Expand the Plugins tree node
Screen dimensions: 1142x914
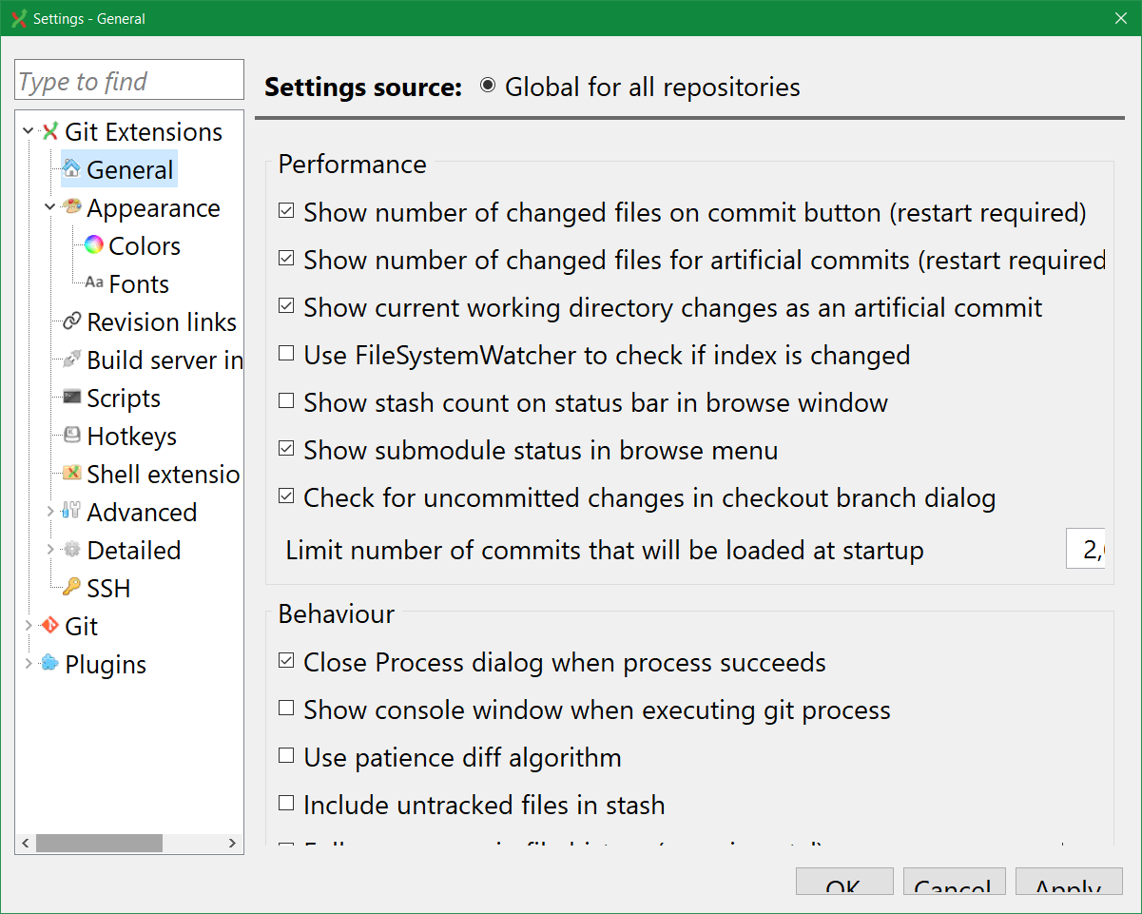pos(29,664)
